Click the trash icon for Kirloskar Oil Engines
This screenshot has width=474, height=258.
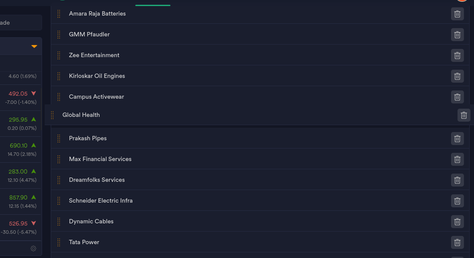click(x=457, y=76)
